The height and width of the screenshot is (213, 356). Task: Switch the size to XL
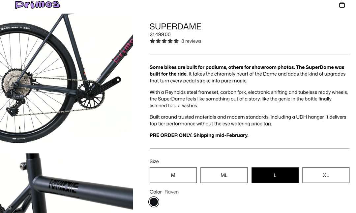point(326,175)
